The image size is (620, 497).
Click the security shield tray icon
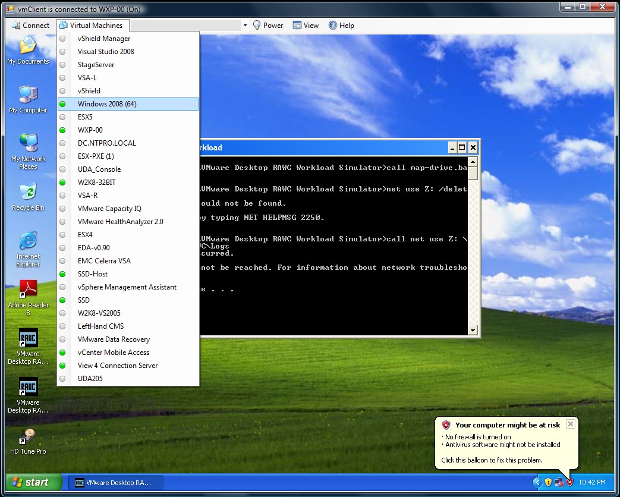click(x=548, y=482)
